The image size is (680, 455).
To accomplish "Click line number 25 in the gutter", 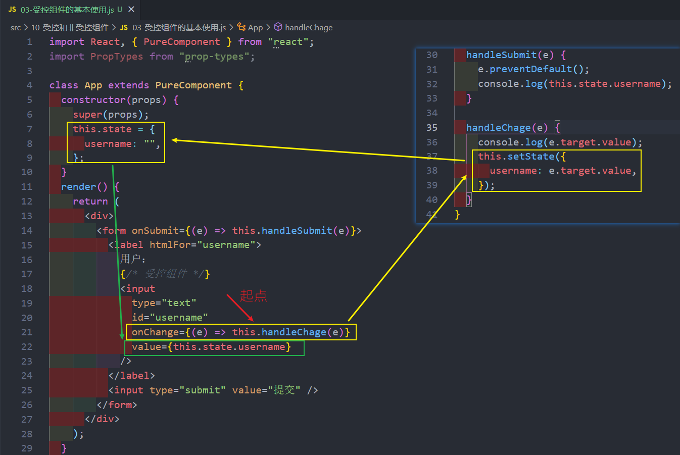I will click(x=27, y=390).
